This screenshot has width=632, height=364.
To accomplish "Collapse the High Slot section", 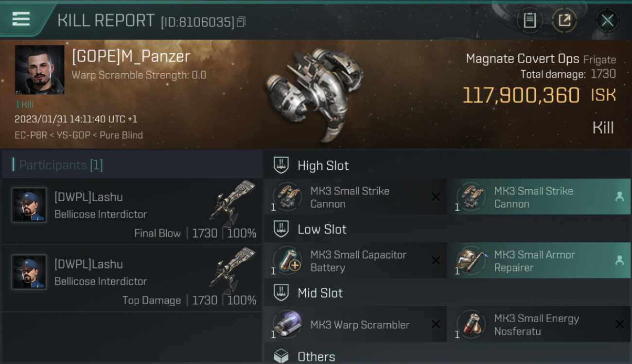I will tap(323, 165).
